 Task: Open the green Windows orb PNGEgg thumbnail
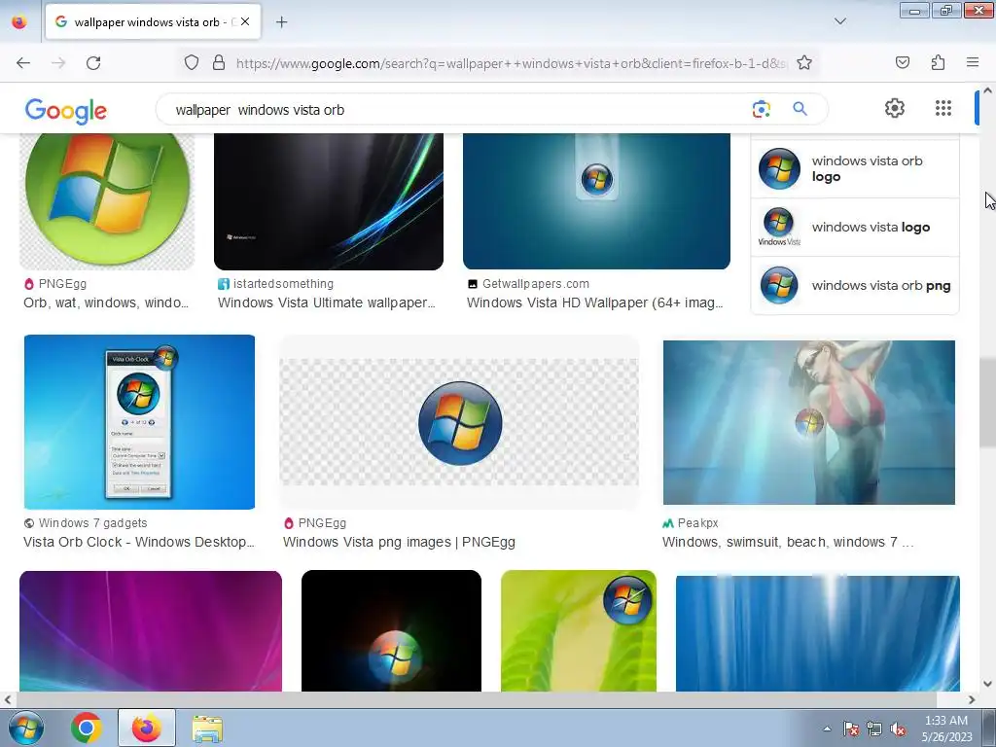click(107, 201)
